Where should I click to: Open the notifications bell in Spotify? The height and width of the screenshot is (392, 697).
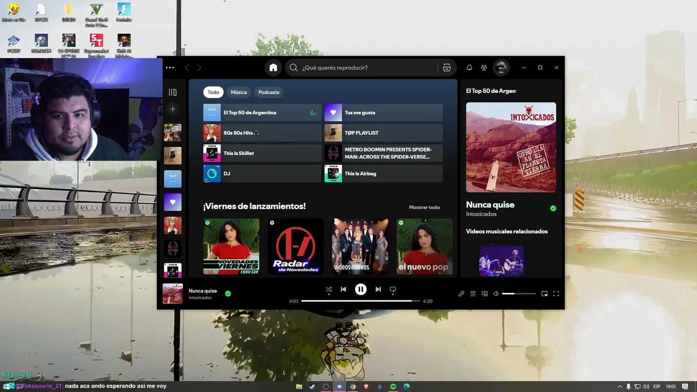pyautogui.click(x=469, y=68)
